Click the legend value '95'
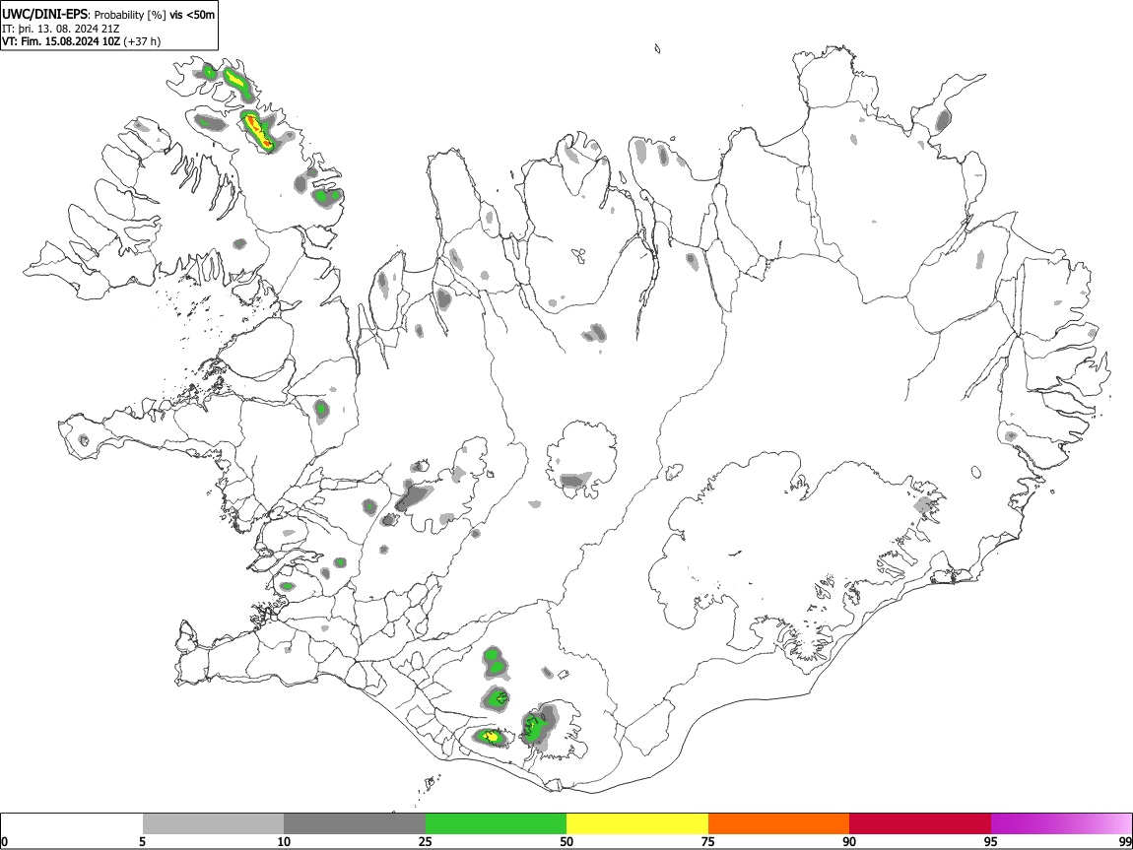This screenshot has width=1133, height=850. click(991, 842)
